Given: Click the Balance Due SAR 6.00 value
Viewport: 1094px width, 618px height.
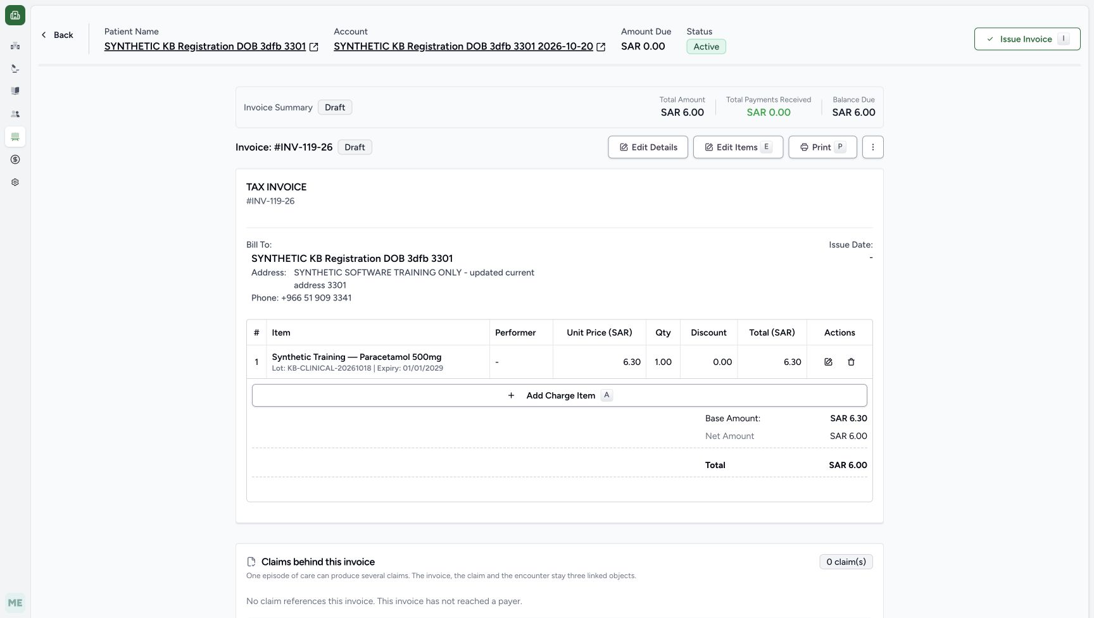Looking at the screenshot, I should coord(853,113).
